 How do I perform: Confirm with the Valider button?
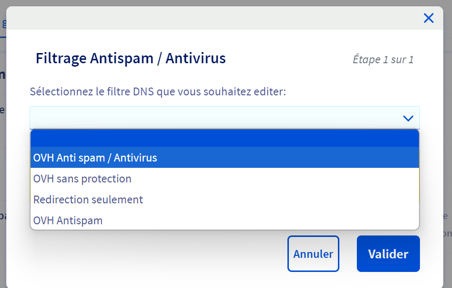[x=388, y=254]
